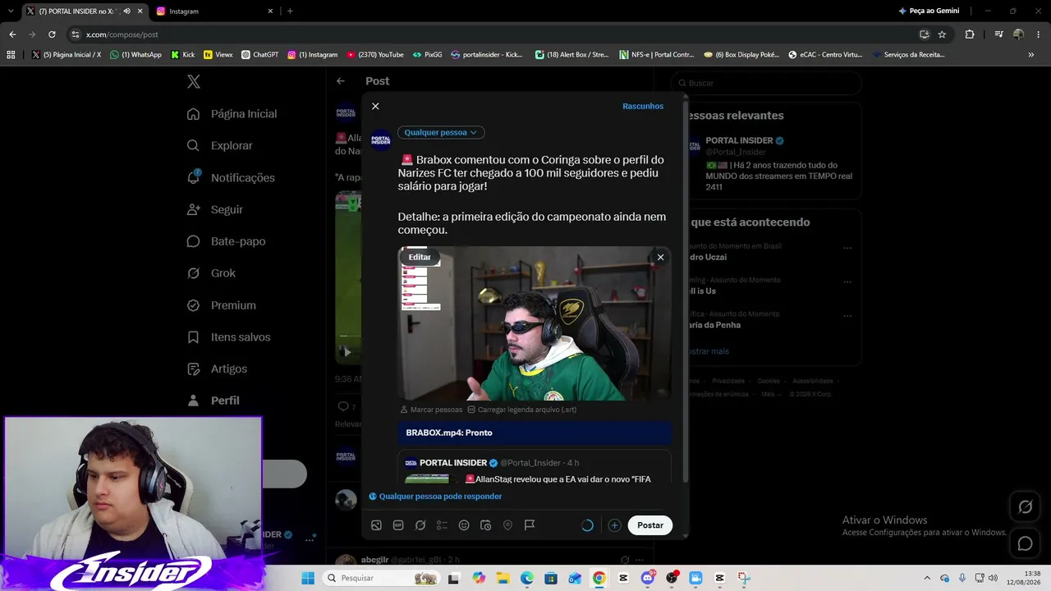Open Grok in the sidebar
The width and height of the screenshot is (1051, 591).
coord(211,273)
